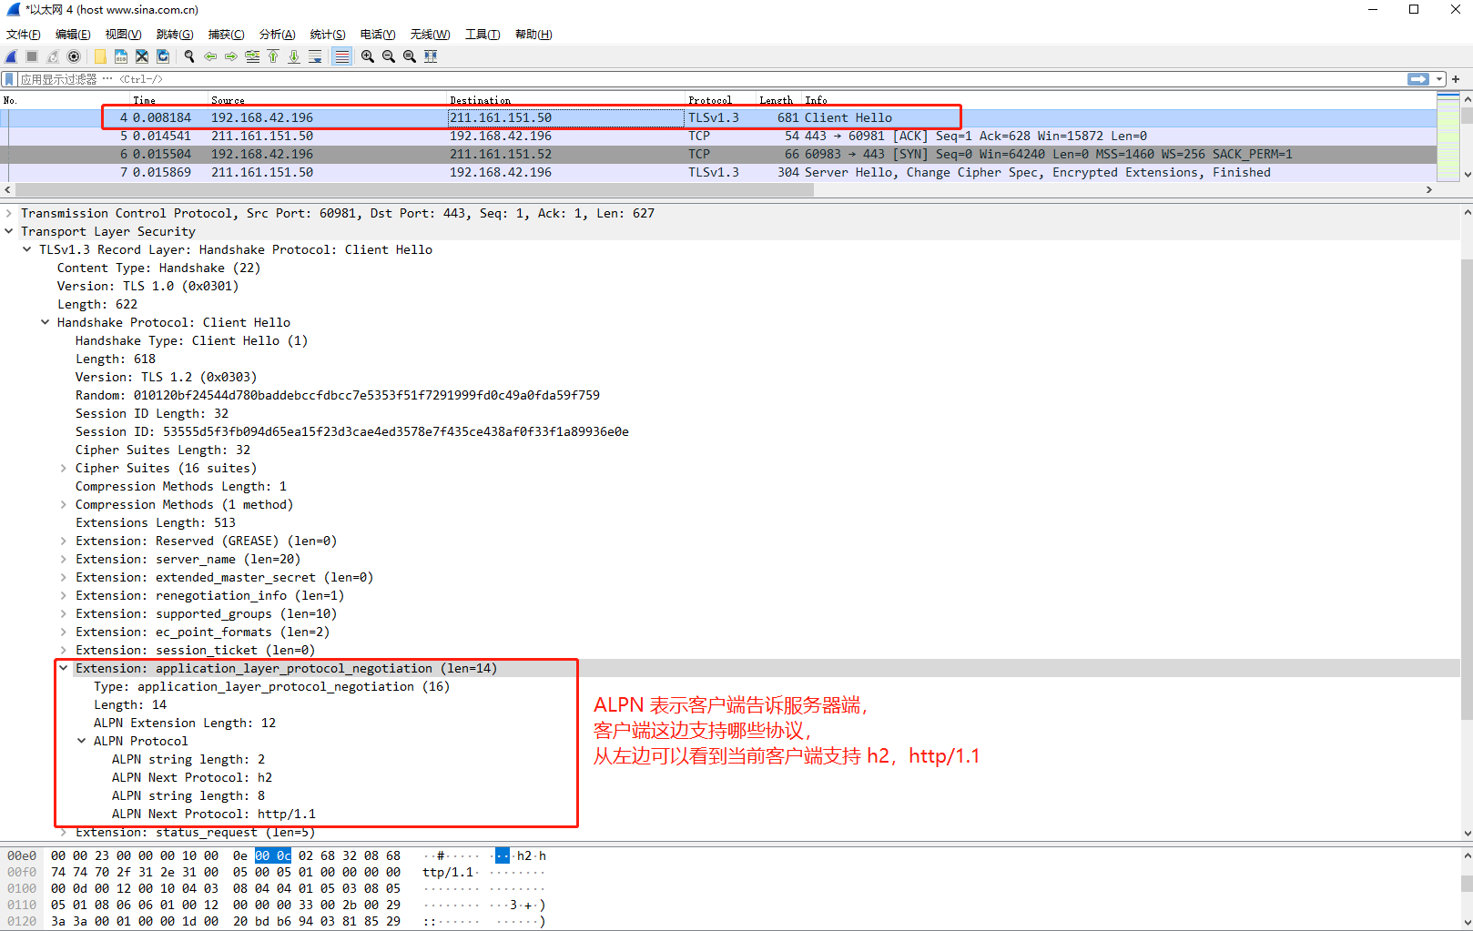Open the 捕获(C) menu

(x=226, y=34)
